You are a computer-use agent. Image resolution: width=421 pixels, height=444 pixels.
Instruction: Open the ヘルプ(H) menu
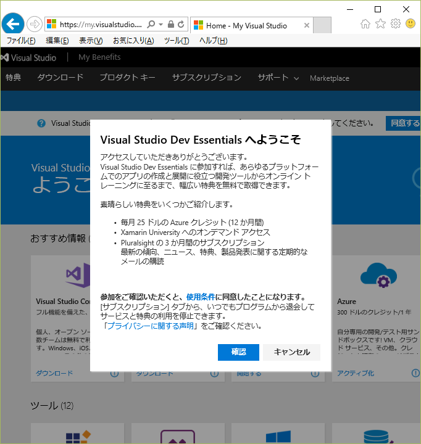point(213,41)
